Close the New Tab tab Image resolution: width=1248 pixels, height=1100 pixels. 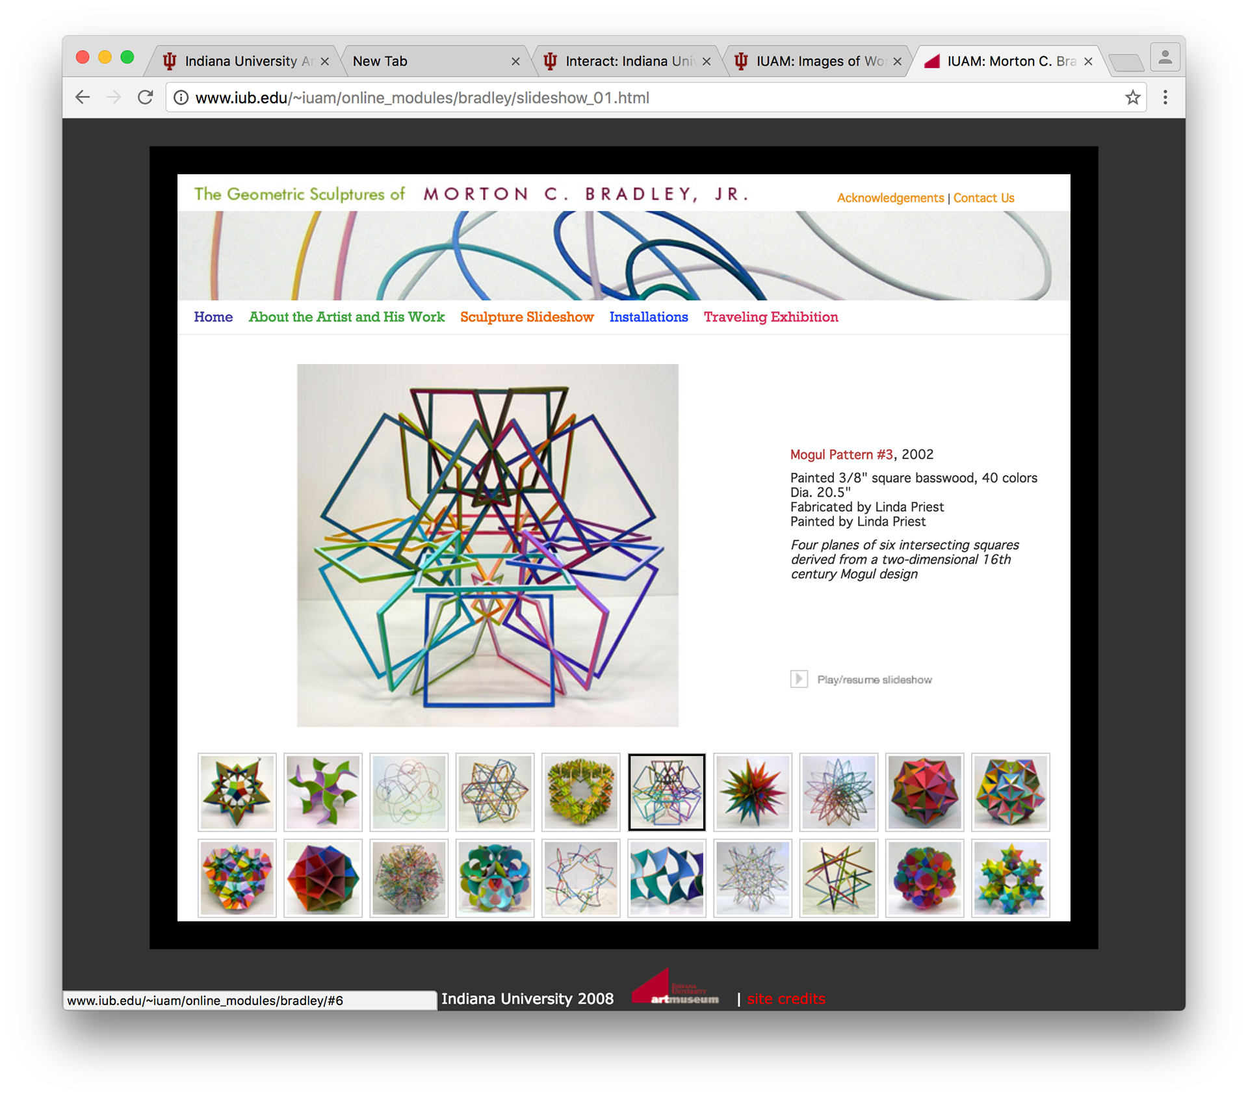point(515,62)
